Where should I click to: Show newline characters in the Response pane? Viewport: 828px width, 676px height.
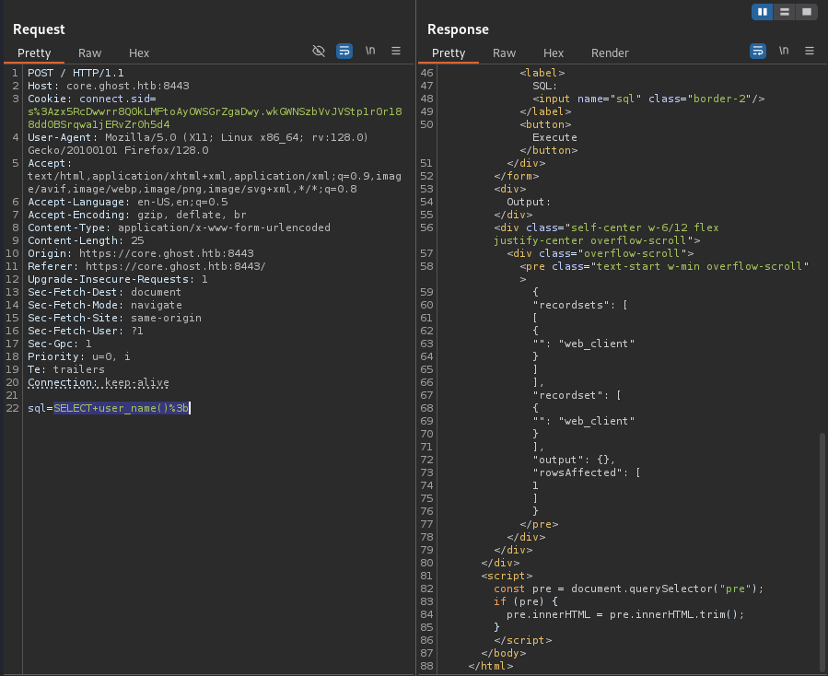point(784,51)
